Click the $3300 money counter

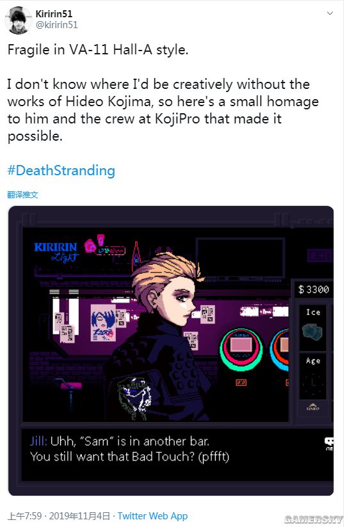[x=313, y=289]
